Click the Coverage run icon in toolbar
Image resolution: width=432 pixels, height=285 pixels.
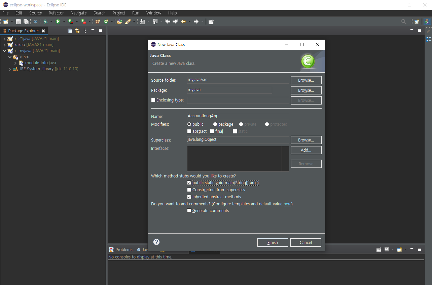[70, 22]
